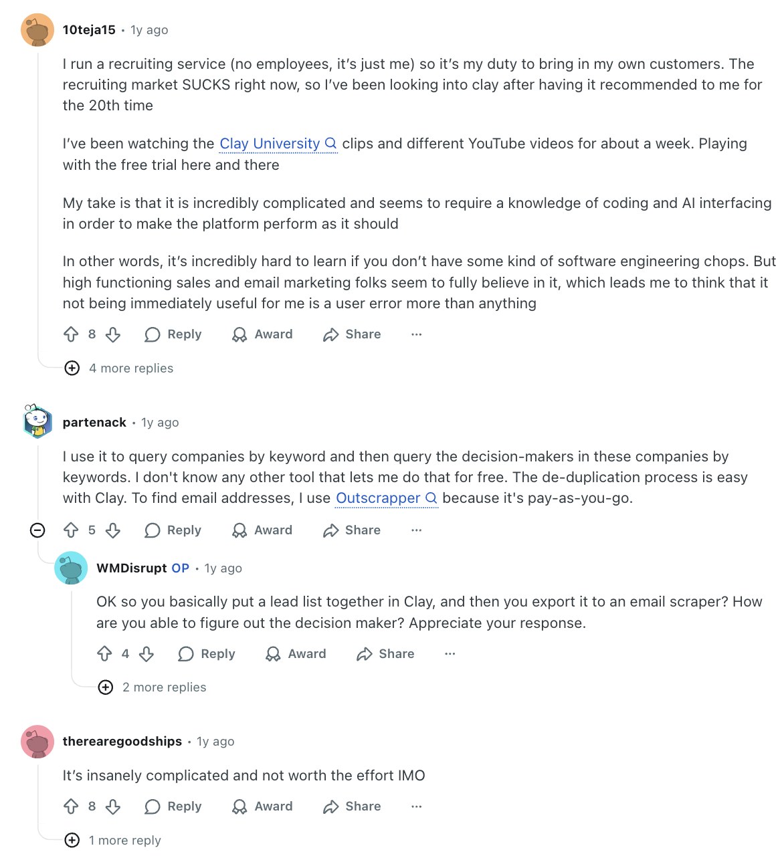Viewport: 780px width, 864px height.
Task: Share WMDisrupt's reply
Action: 385,654
